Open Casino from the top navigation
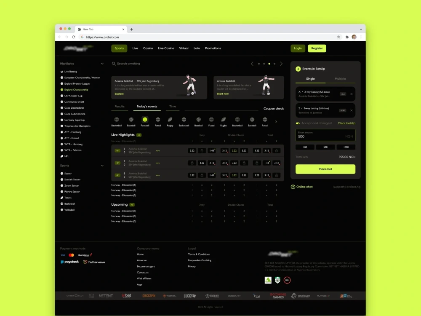 click(148, 48)
